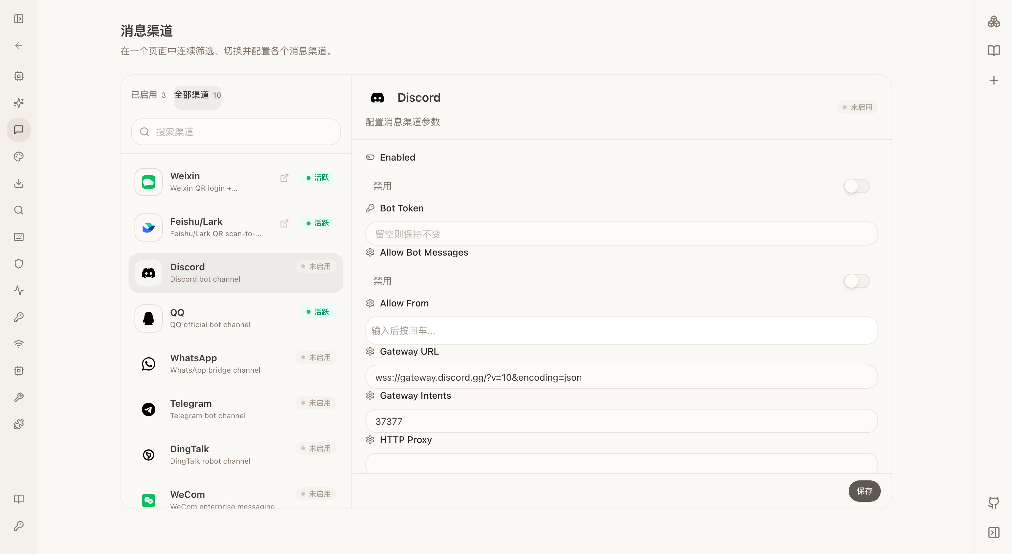Click the back arrow icon

18,45
